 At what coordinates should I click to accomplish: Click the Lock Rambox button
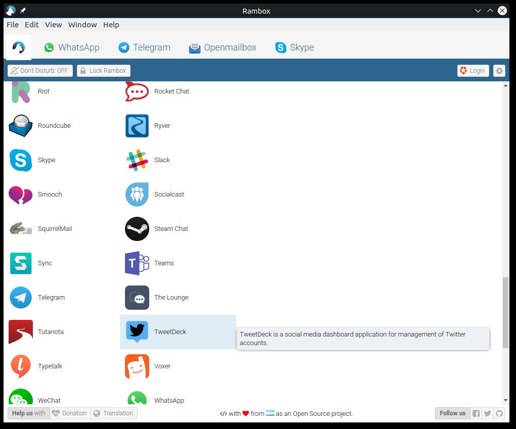click(x=104, y=71)
